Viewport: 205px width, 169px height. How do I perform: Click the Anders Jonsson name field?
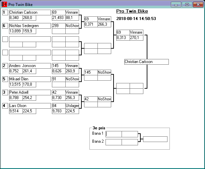[30, 66]
